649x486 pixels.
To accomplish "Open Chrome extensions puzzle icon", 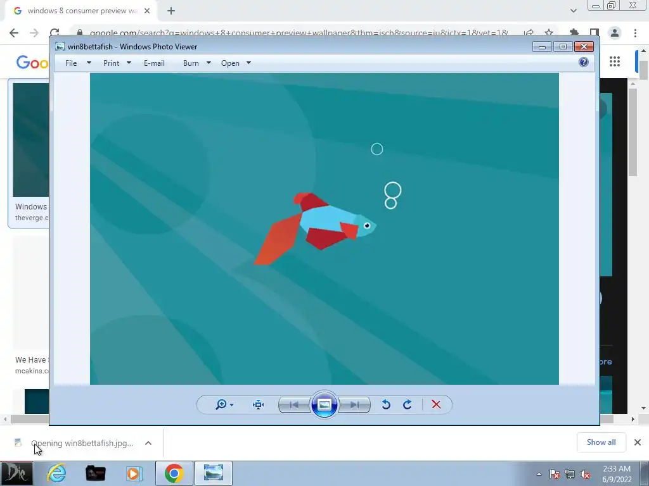I will tap(574, 33).
